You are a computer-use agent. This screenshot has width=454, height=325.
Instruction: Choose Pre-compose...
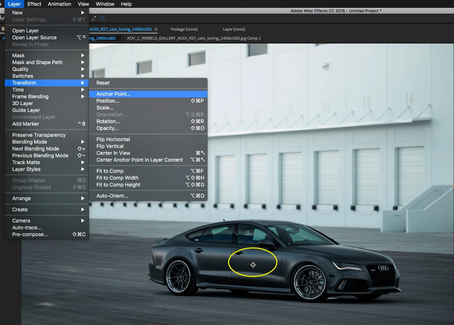point(47,234)
